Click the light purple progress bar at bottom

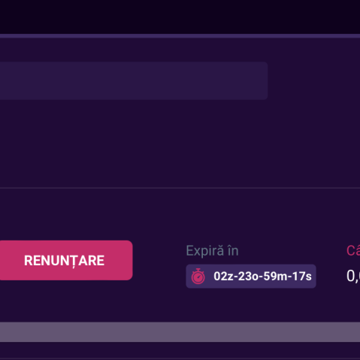180,332
